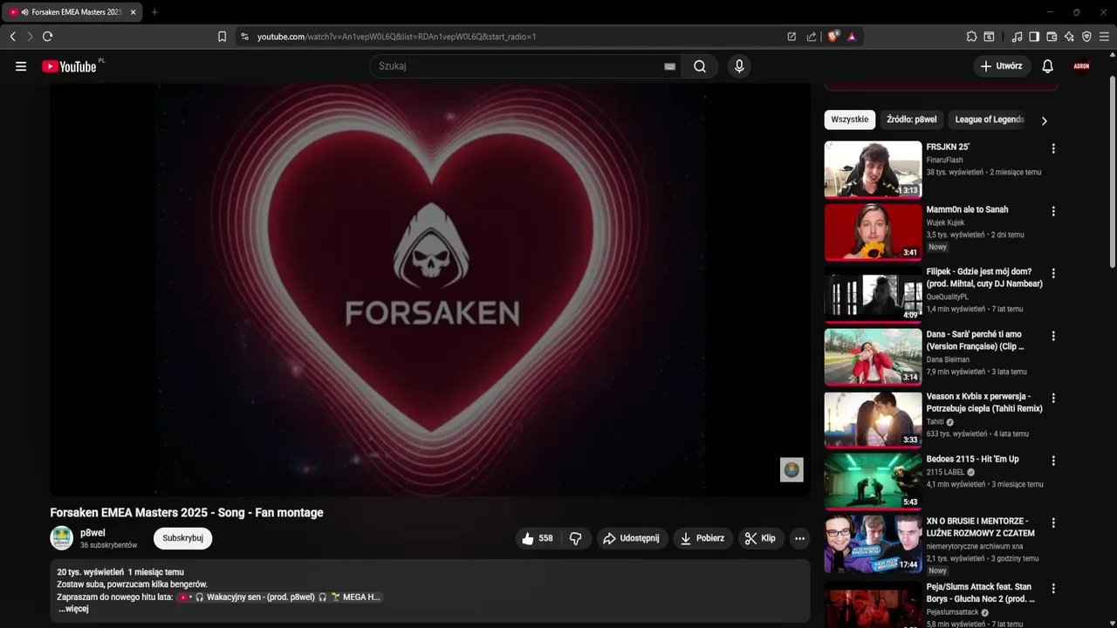Viewport: 1117px width, 628px height.
Task: Toggle the browser sidebar panel
Action: tap(1034, 37)
